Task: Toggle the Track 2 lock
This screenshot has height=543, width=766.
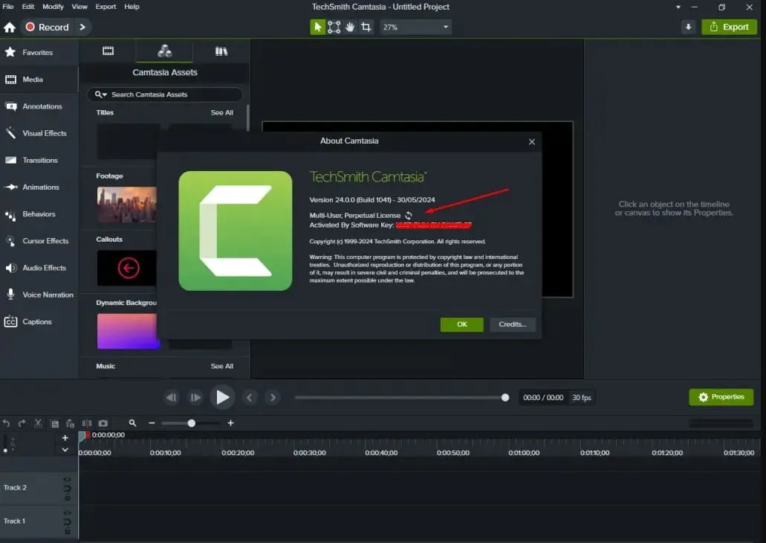Action: point(68,498)
